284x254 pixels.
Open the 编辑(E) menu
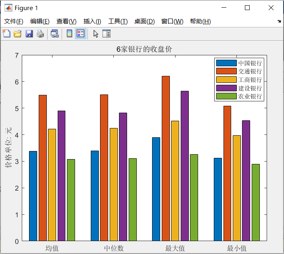[x=40, y=21]
